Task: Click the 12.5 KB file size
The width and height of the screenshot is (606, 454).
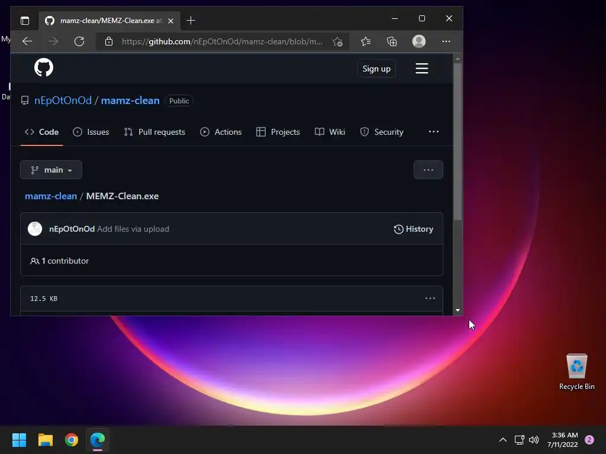Action: coord(44,299)
